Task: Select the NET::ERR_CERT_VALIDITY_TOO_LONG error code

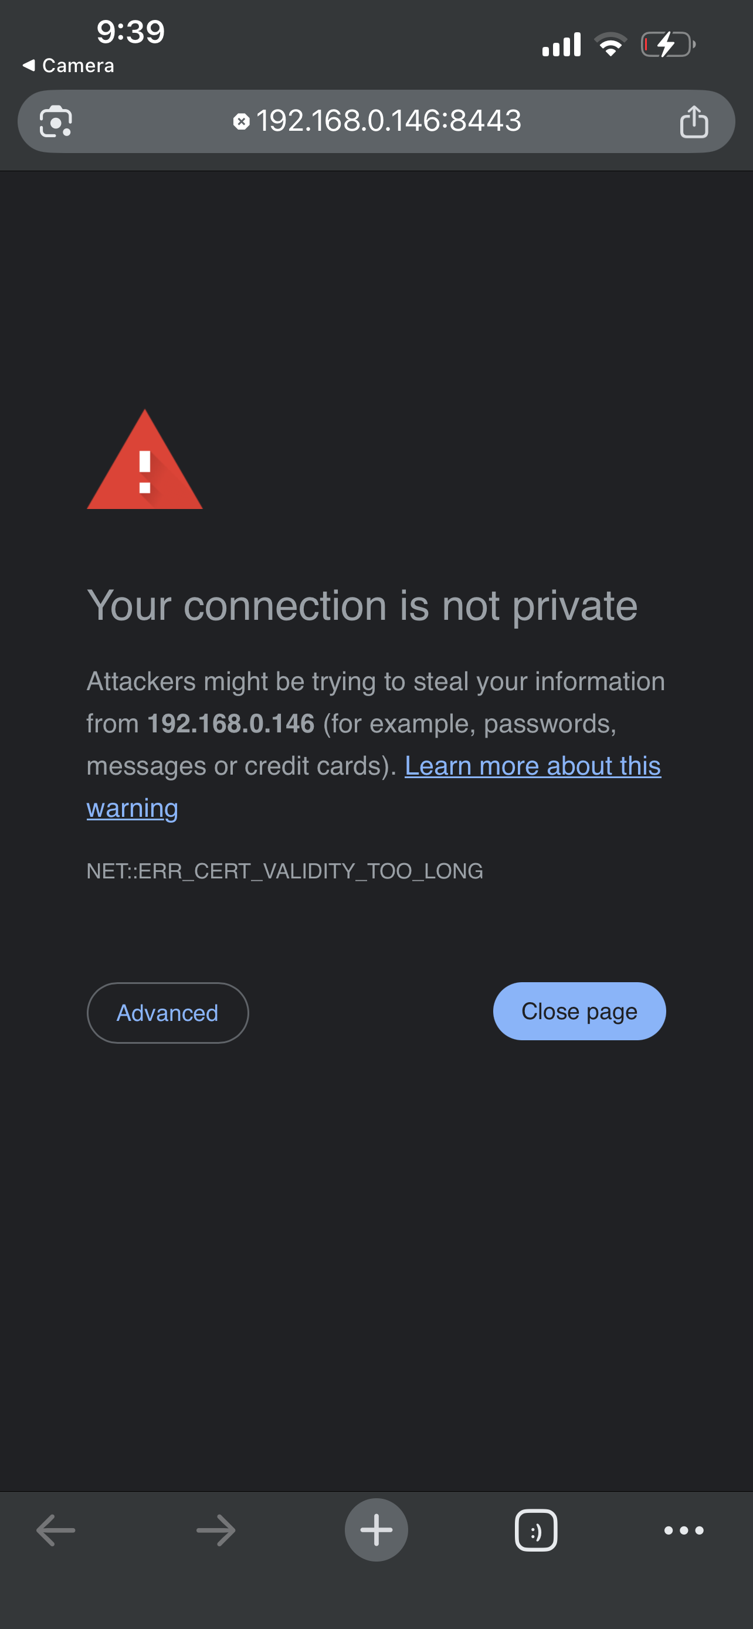Action: point(284,871)
